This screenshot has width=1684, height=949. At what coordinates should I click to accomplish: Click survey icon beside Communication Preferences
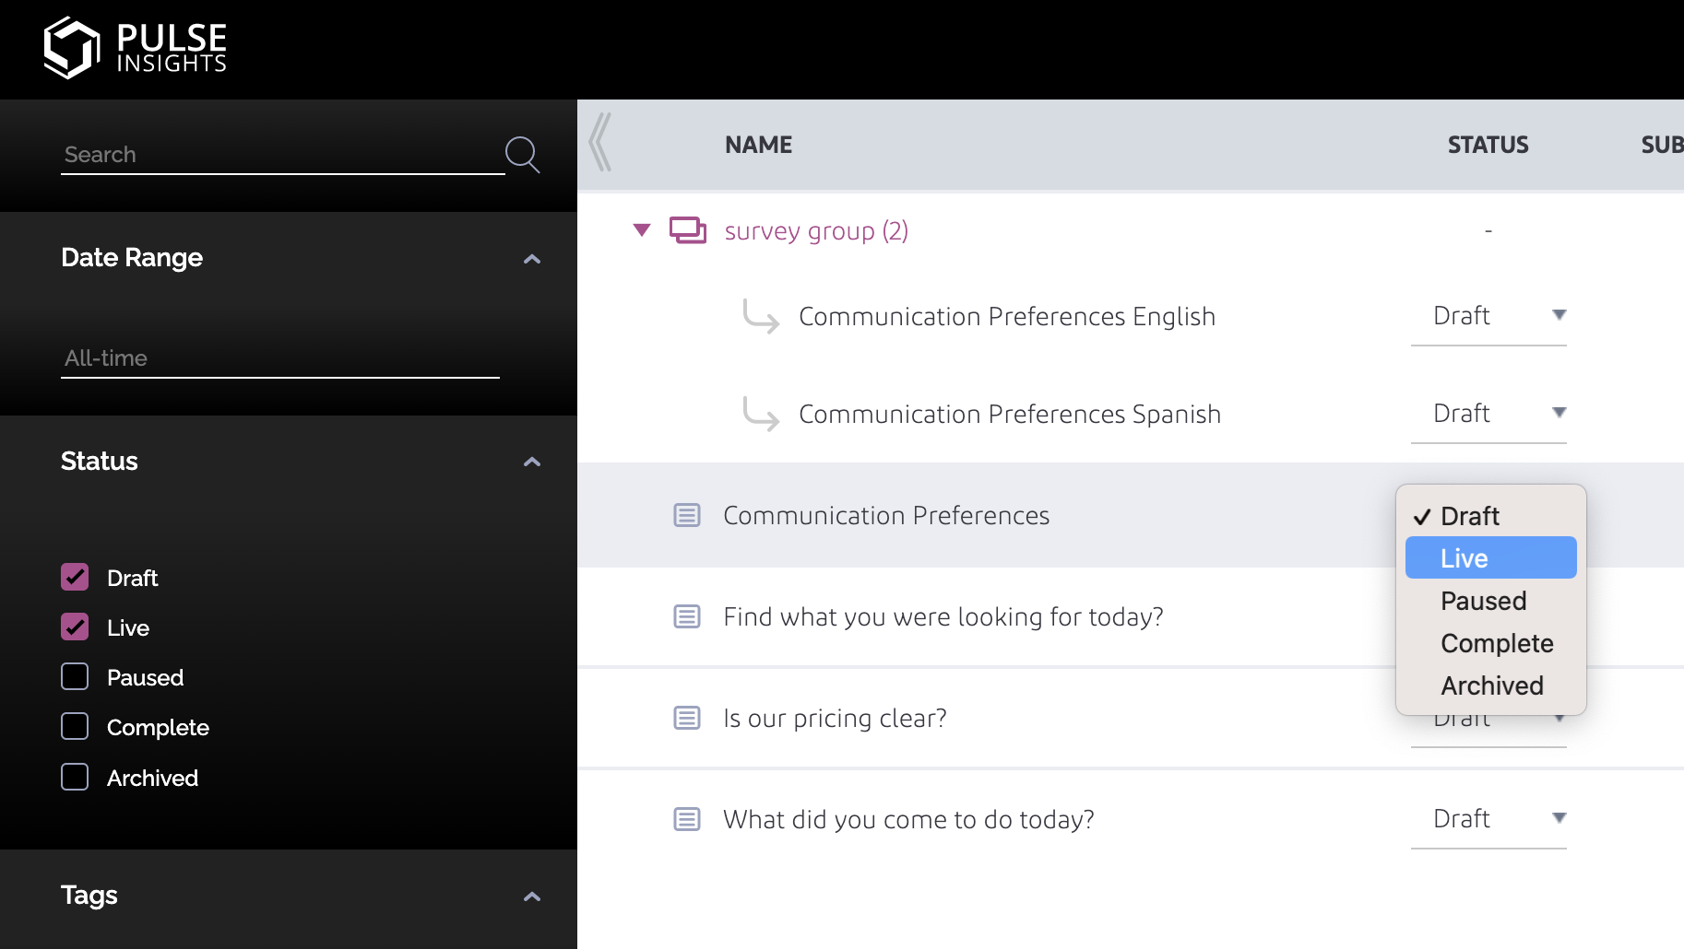(687, 515)
